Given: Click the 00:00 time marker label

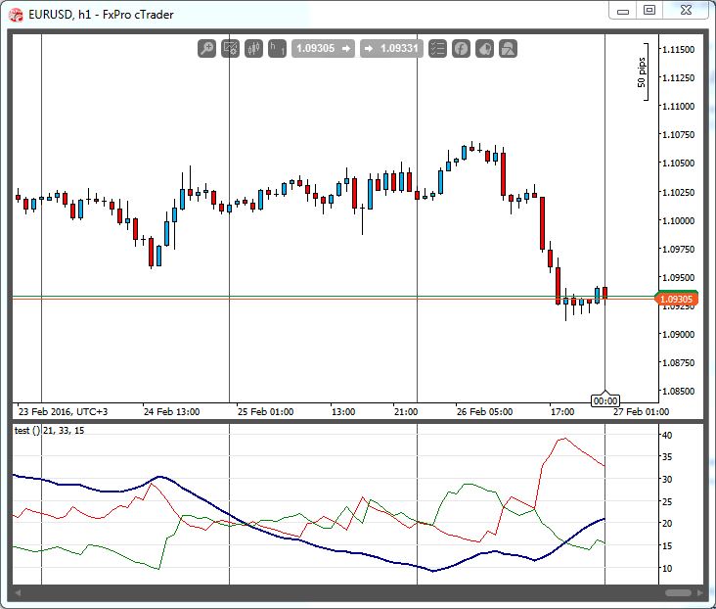Looking at the screenshot, I should (x=605, y=401).
